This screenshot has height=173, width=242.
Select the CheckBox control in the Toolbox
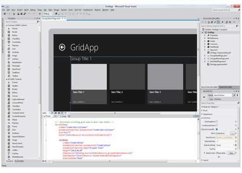(x=16, y=39)
